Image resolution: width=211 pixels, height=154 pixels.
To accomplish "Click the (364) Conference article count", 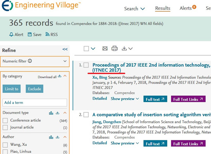I will click(63, 121).
